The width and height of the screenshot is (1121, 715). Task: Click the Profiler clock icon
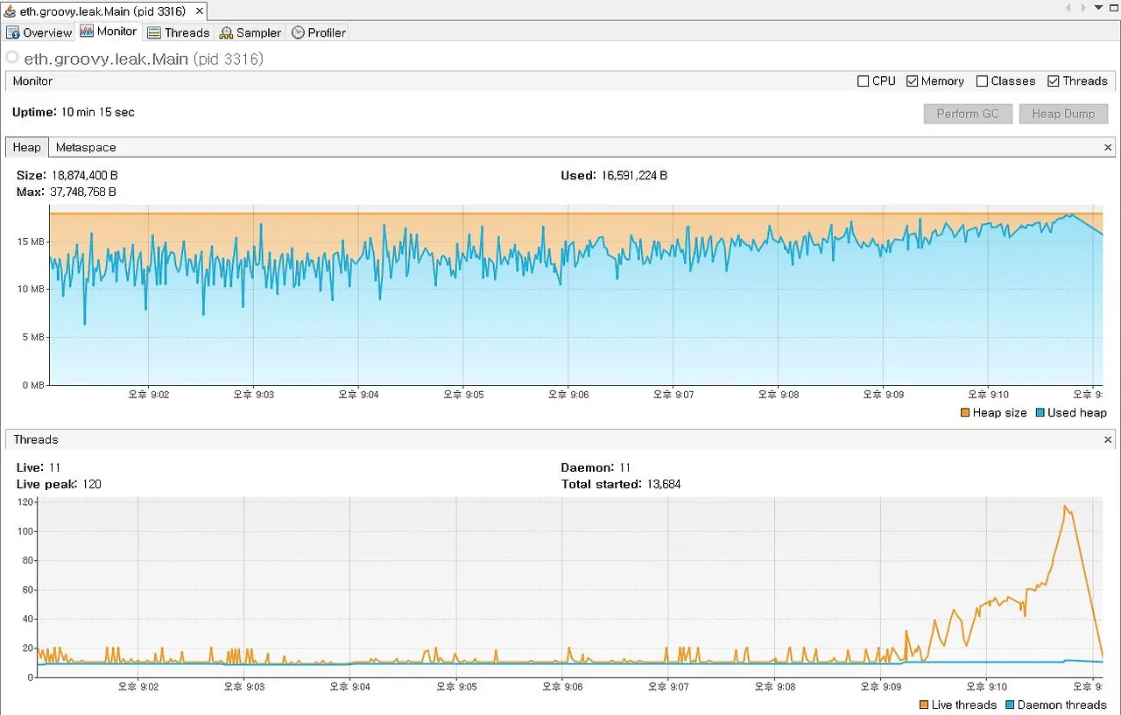coord(298,32)
